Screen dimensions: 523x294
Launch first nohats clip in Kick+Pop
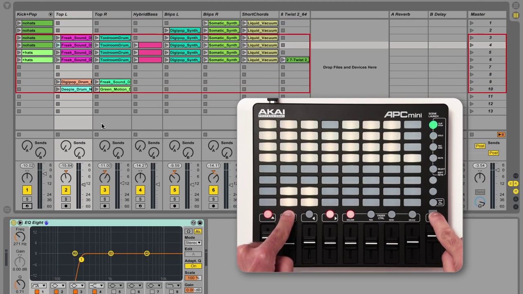tap(19, 23)
